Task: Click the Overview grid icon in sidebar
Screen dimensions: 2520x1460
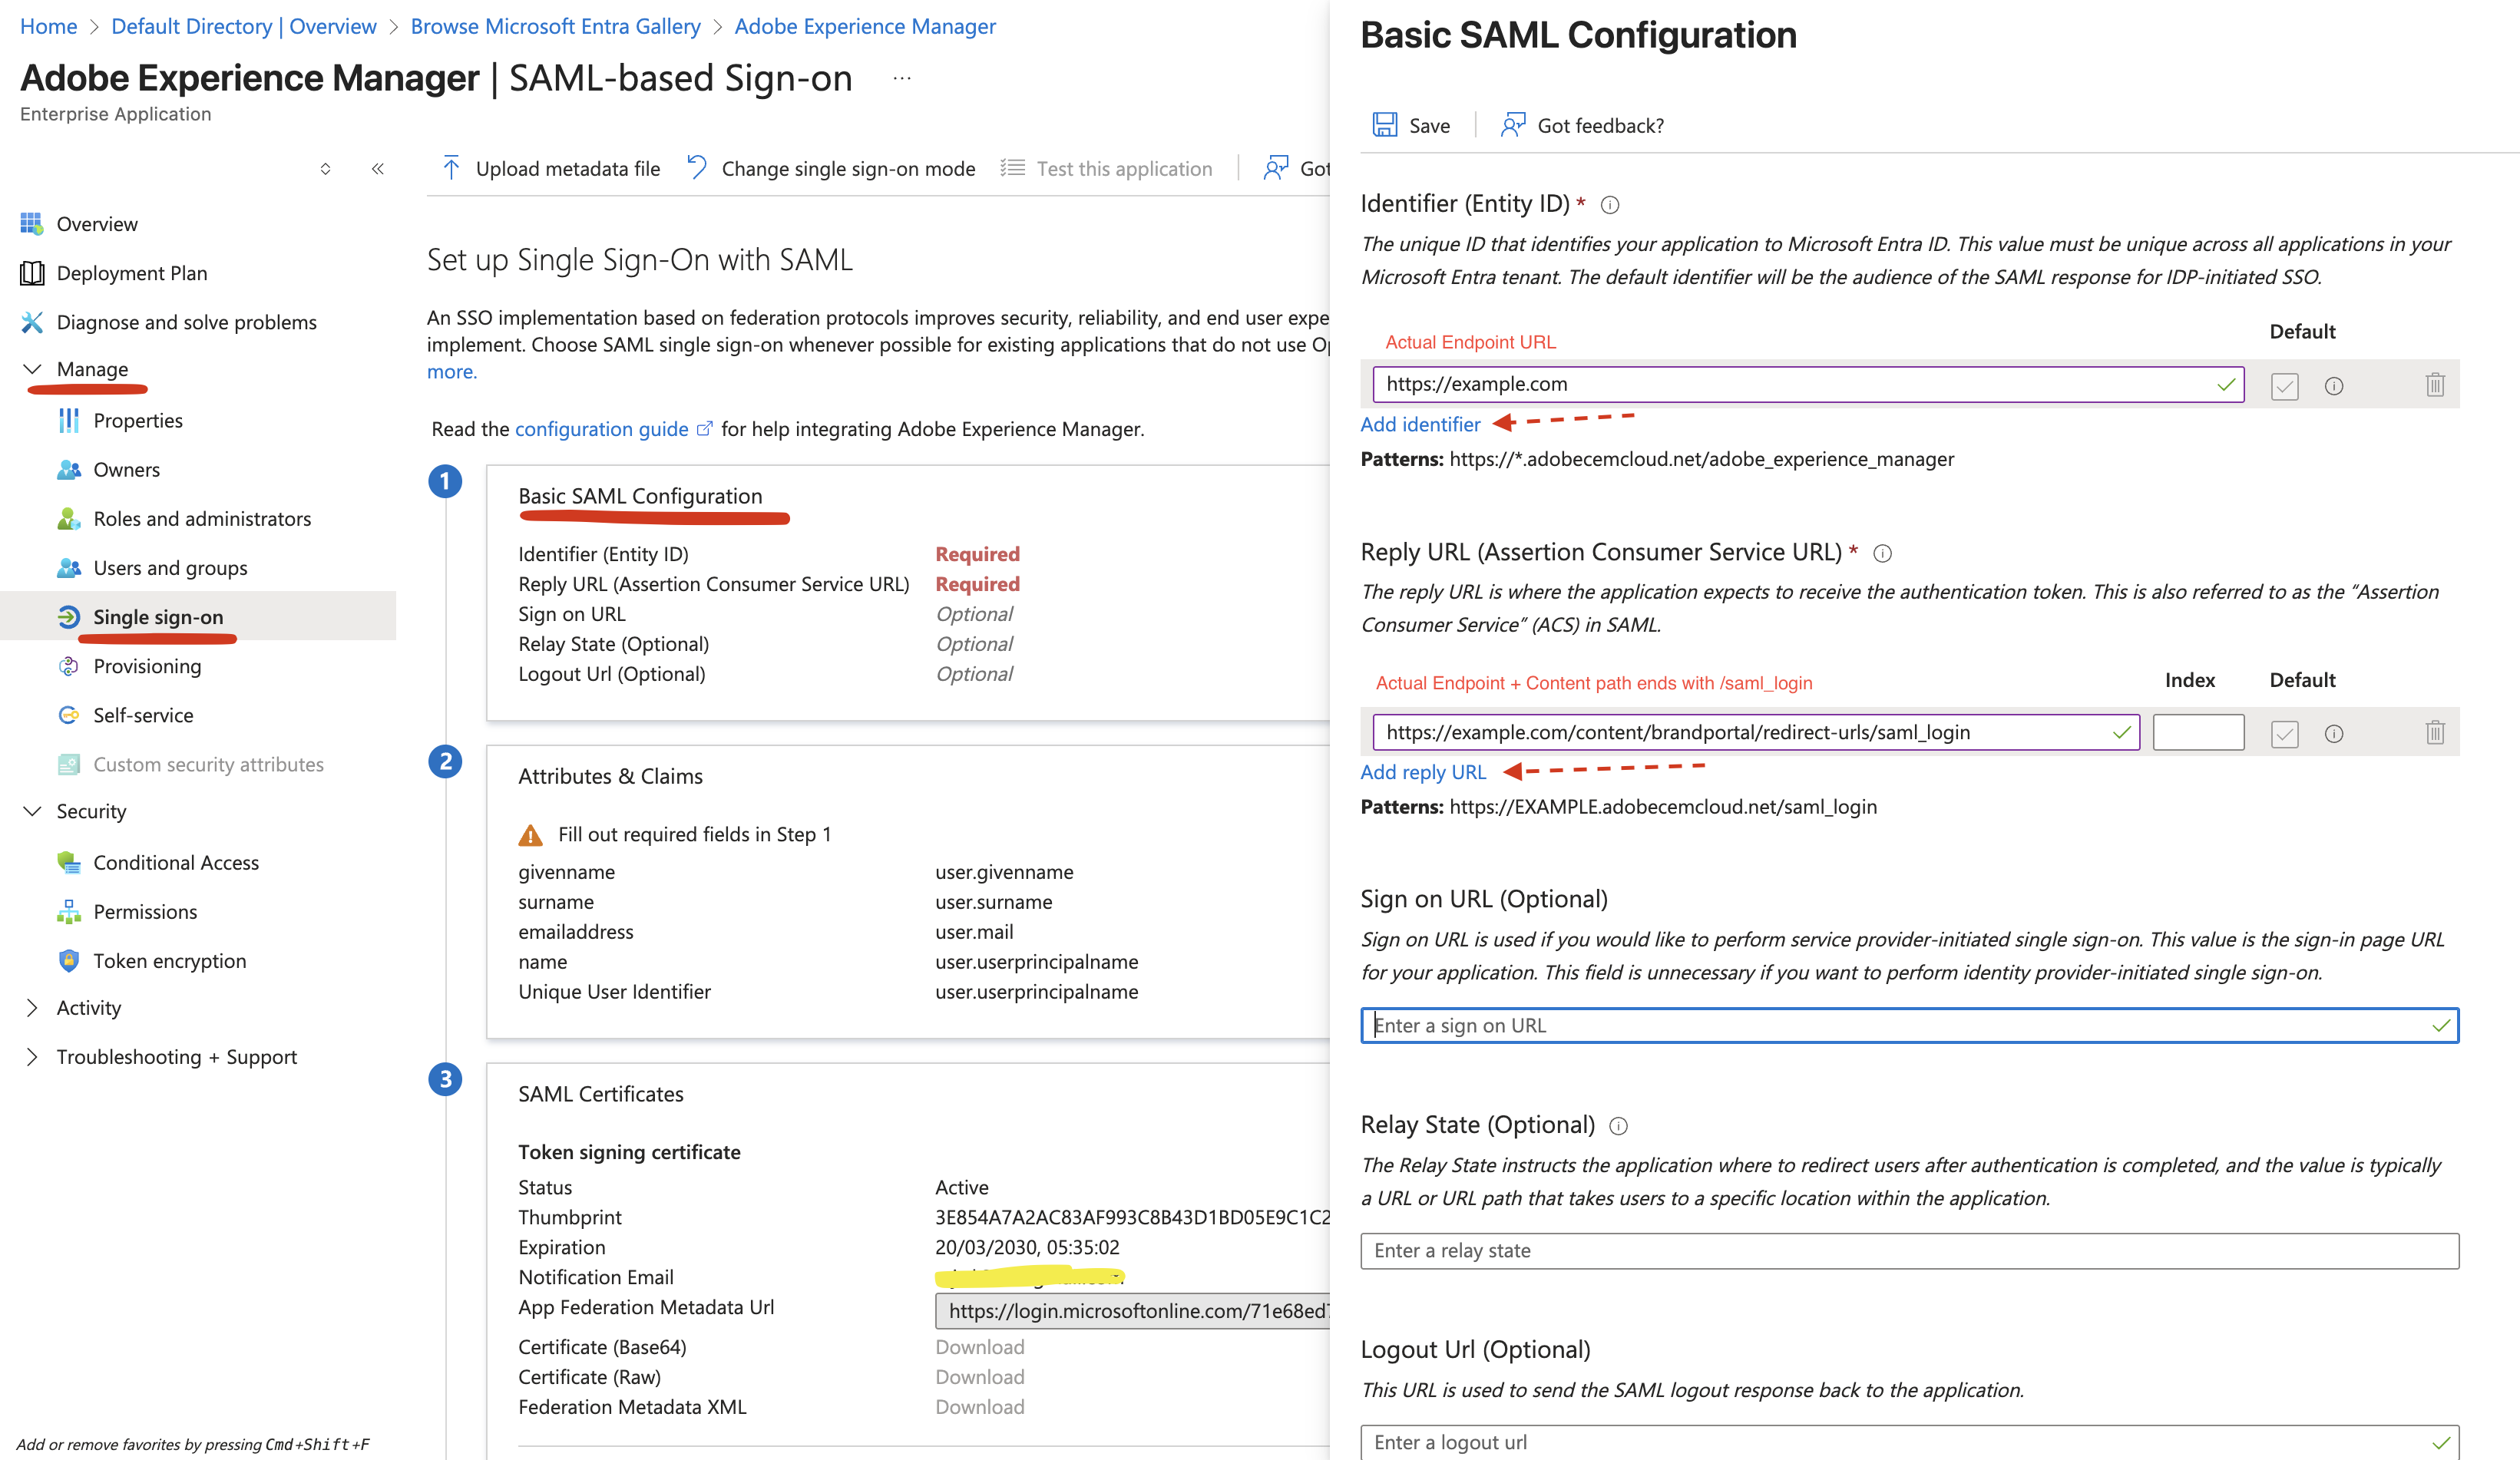Action: coord(32,224)
